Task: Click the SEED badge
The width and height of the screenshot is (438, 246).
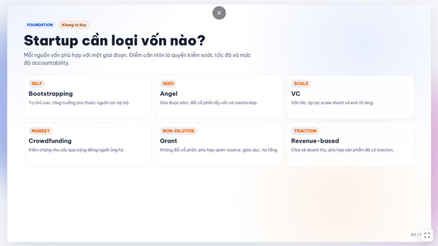Action: tap(168, 83)
